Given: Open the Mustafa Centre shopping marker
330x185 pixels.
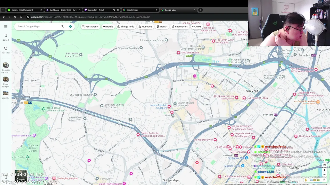Looking at the screenshot, I should 242,166.
